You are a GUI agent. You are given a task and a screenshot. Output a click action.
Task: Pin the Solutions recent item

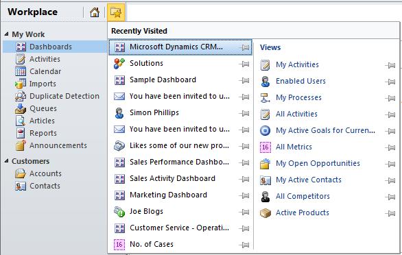244,64
